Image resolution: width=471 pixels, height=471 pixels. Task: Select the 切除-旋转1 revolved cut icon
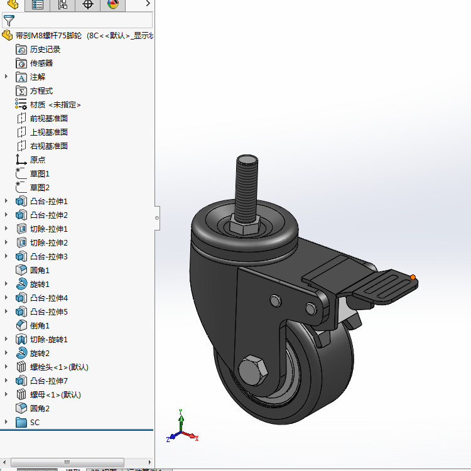coord(21,339)
